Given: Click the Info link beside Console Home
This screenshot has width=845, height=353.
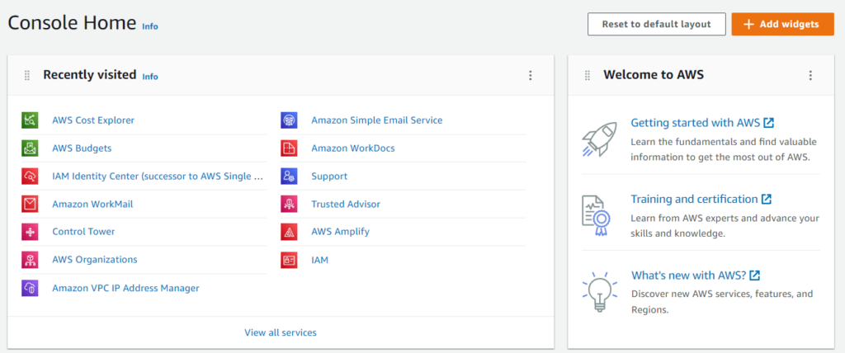Looking at the screenshot, I should coord(150,26).
